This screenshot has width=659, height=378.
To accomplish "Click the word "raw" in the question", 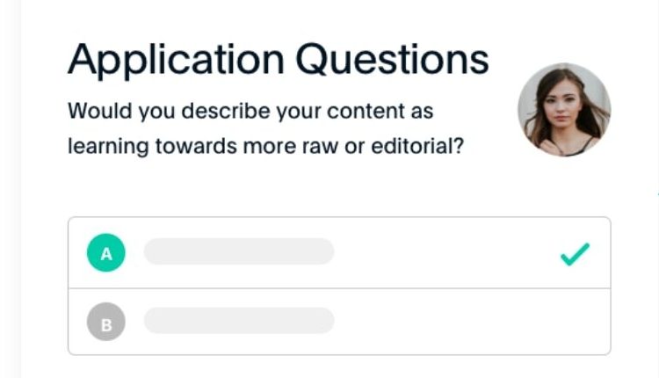I will (x=350, y=146).
